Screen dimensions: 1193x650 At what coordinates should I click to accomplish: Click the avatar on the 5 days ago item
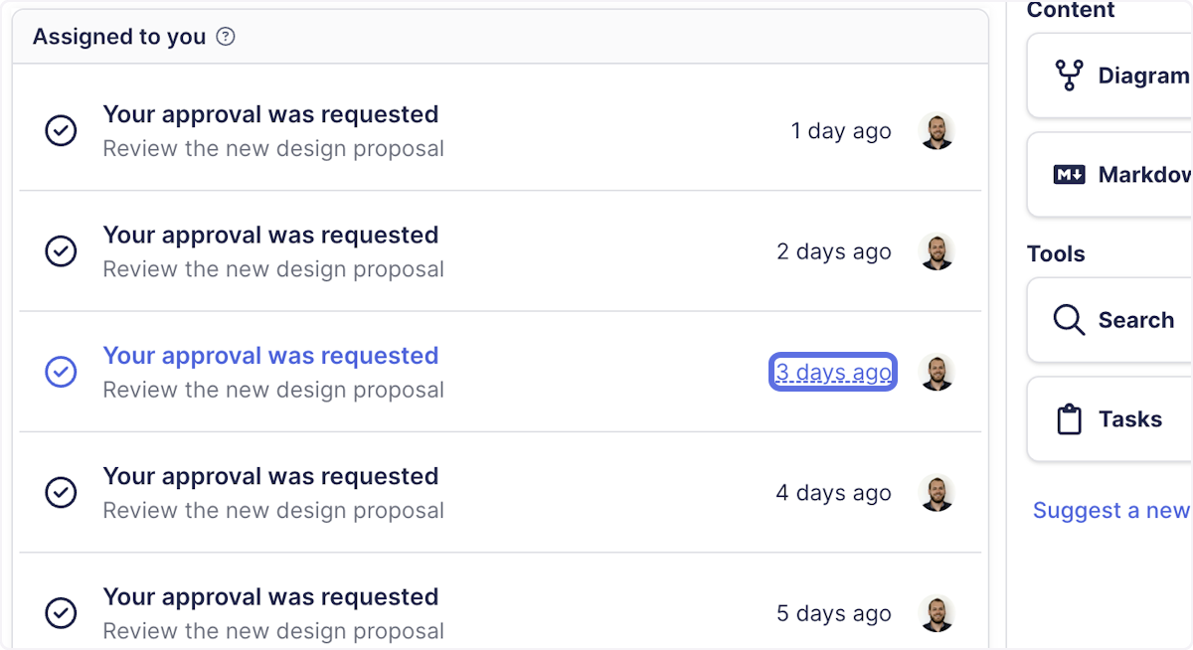[x=937, y=613]
